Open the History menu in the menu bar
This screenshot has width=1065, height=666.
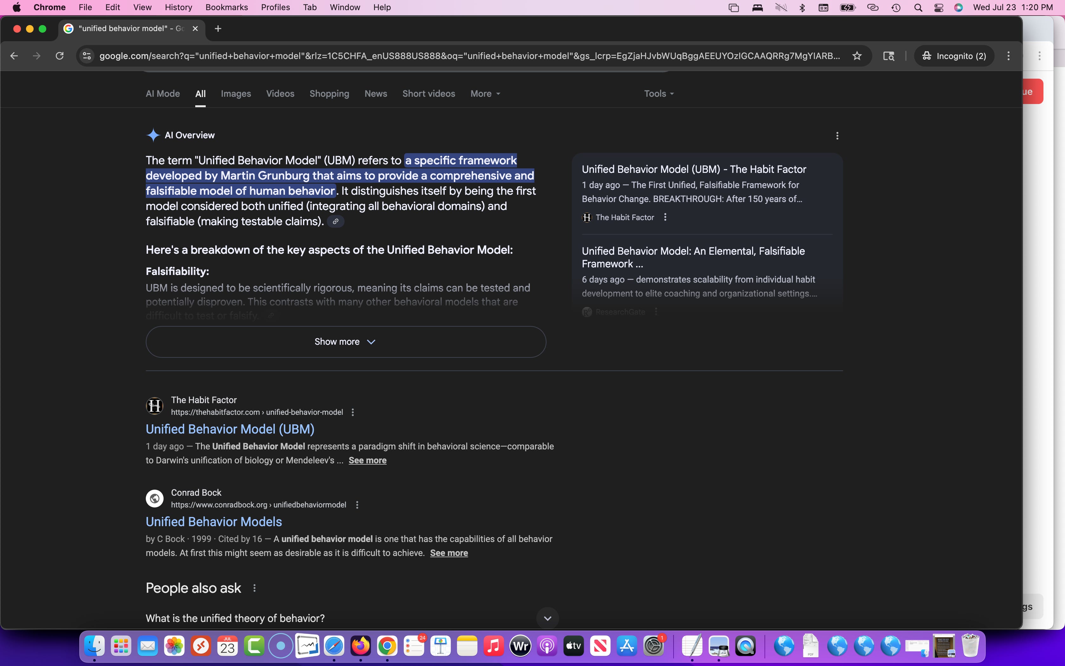pyautogui.click(x=178, y=8)
